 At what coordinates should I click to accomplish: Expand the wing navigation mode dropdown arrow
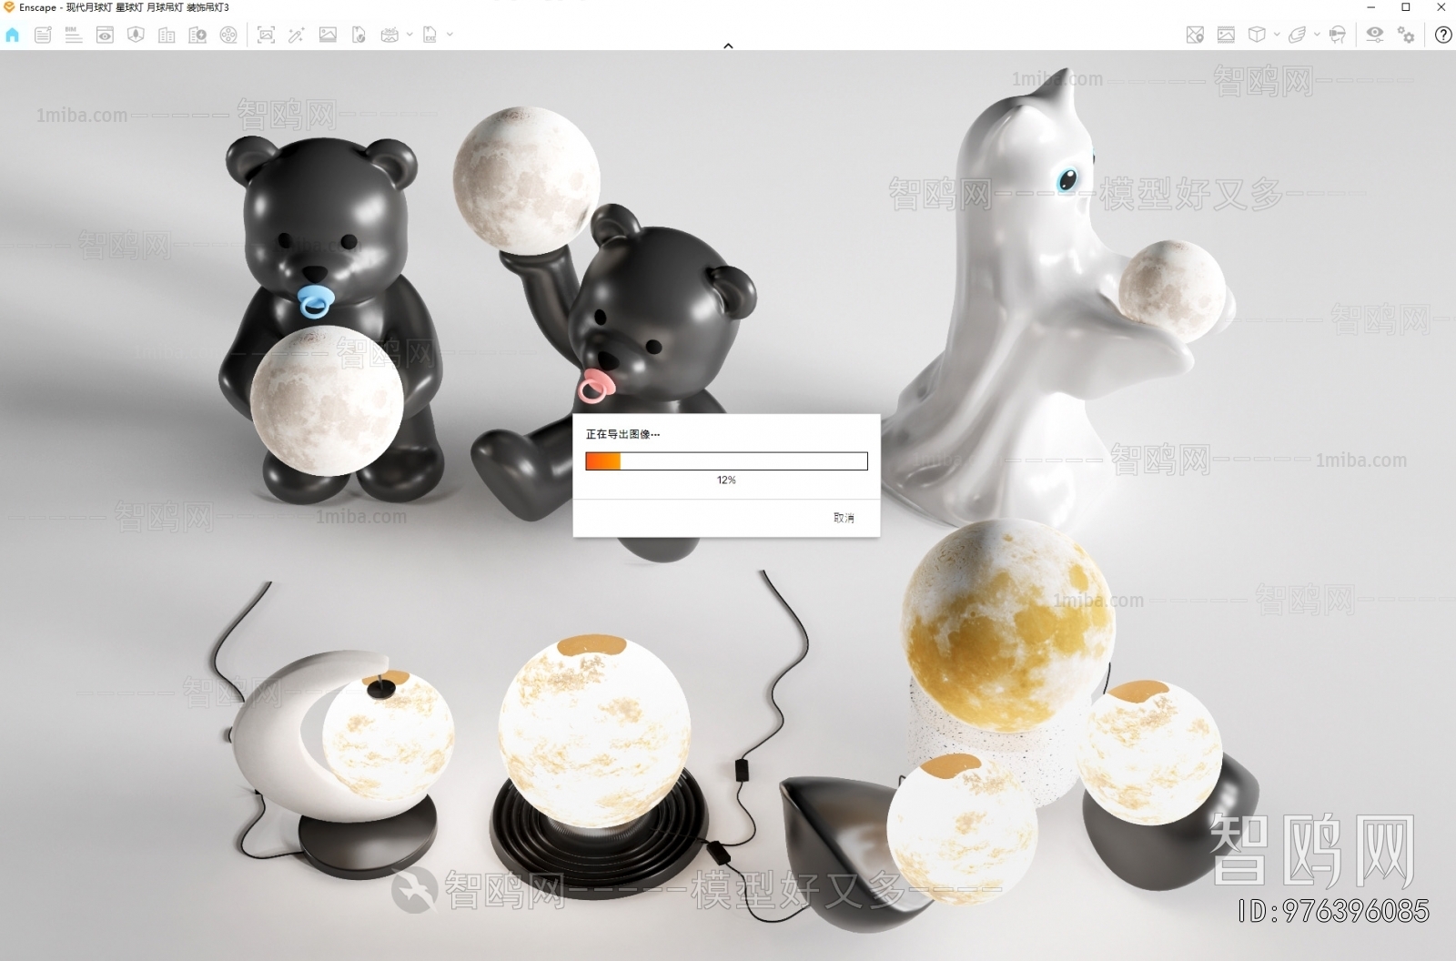[x=1317, y=35]
